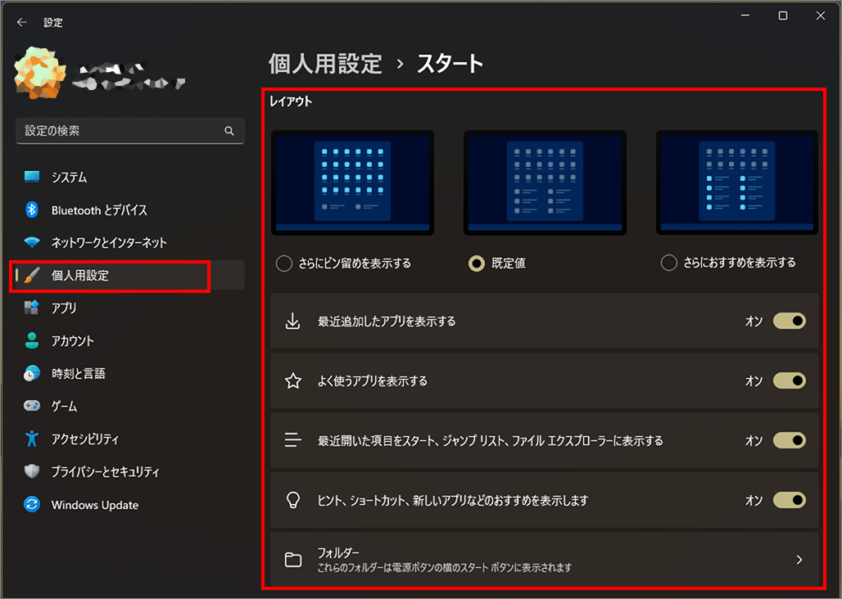842x599 pixels.
Task: Click the システム monitor icon
Action: (x=32, y=177)
